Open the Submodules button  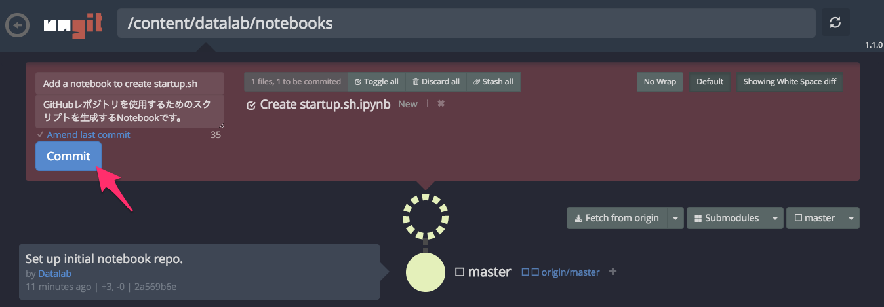pos(727,218)
